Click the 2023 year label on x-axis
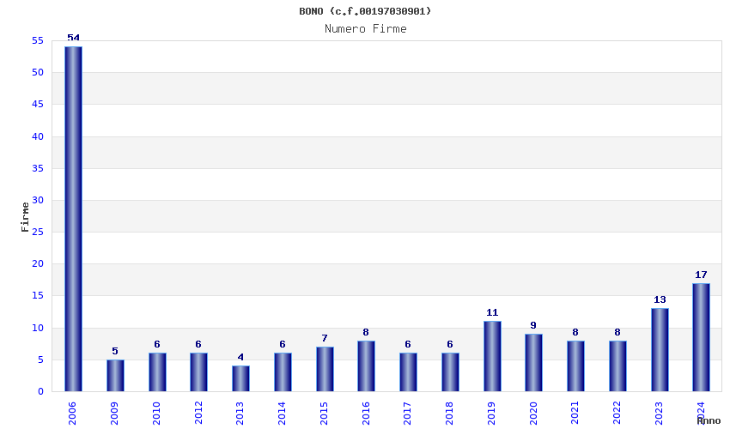Image resolution: width=730 pixels, height=429 pixels. tap(659, 414)
